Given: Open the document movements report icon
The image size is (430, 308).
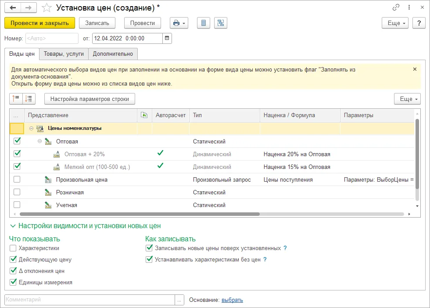Looking at the screenshot, I should tap(204, 23).
